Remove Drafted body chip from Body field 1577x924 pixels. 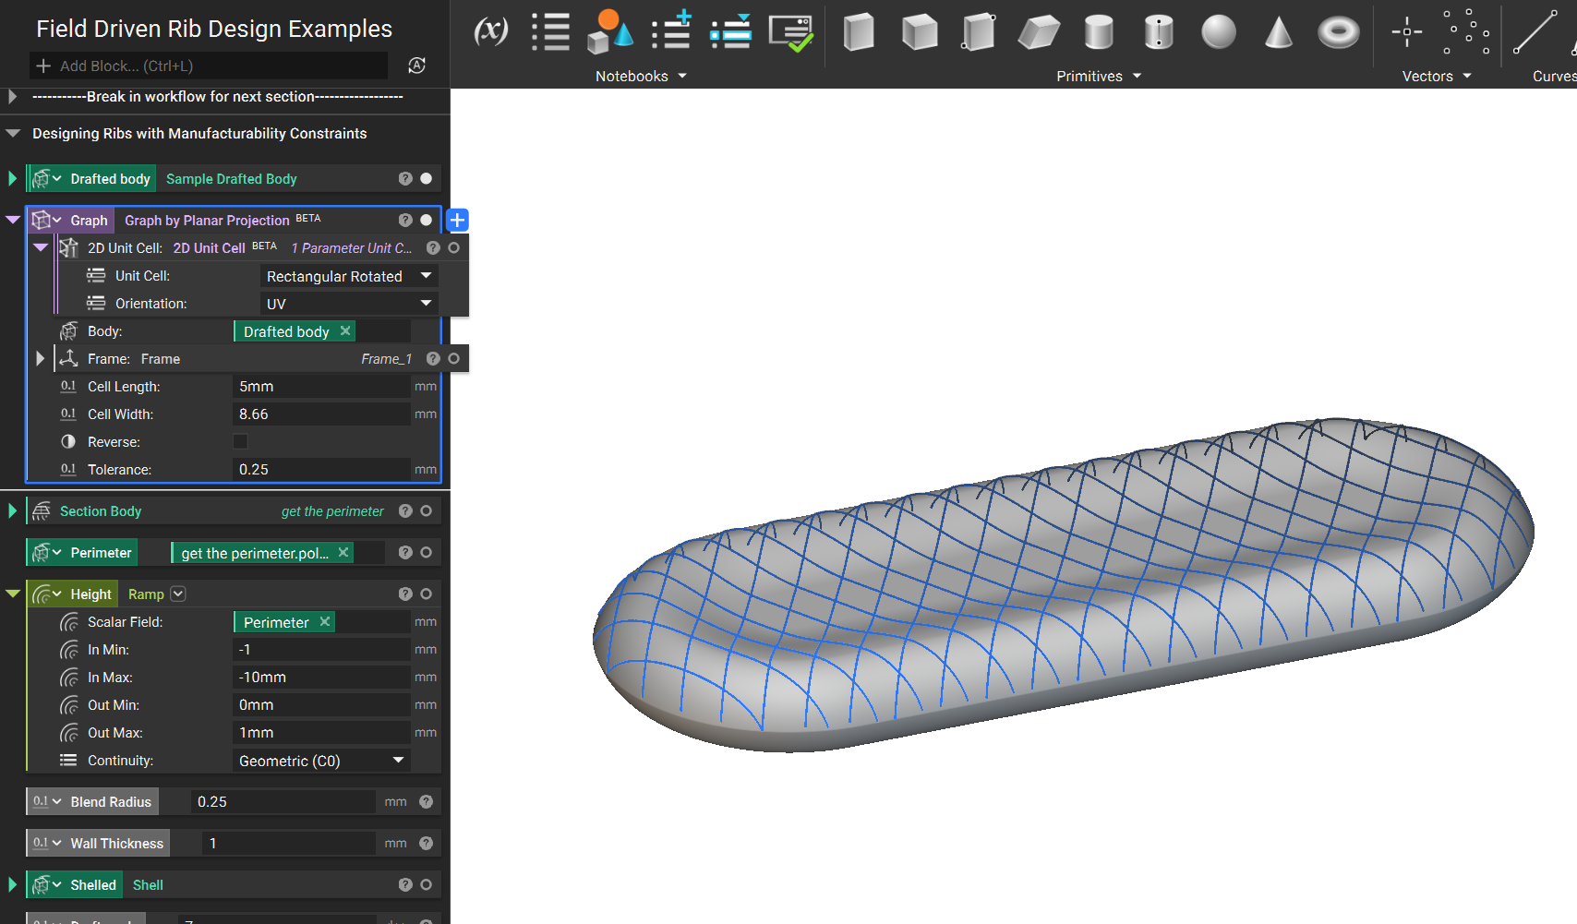click(345, 331)
